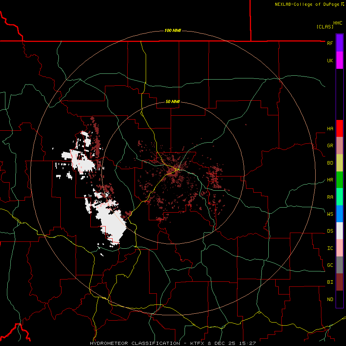Click the IC pink legend swatch
Viewport: 346px width, 346px height.
tap(339, 248)
